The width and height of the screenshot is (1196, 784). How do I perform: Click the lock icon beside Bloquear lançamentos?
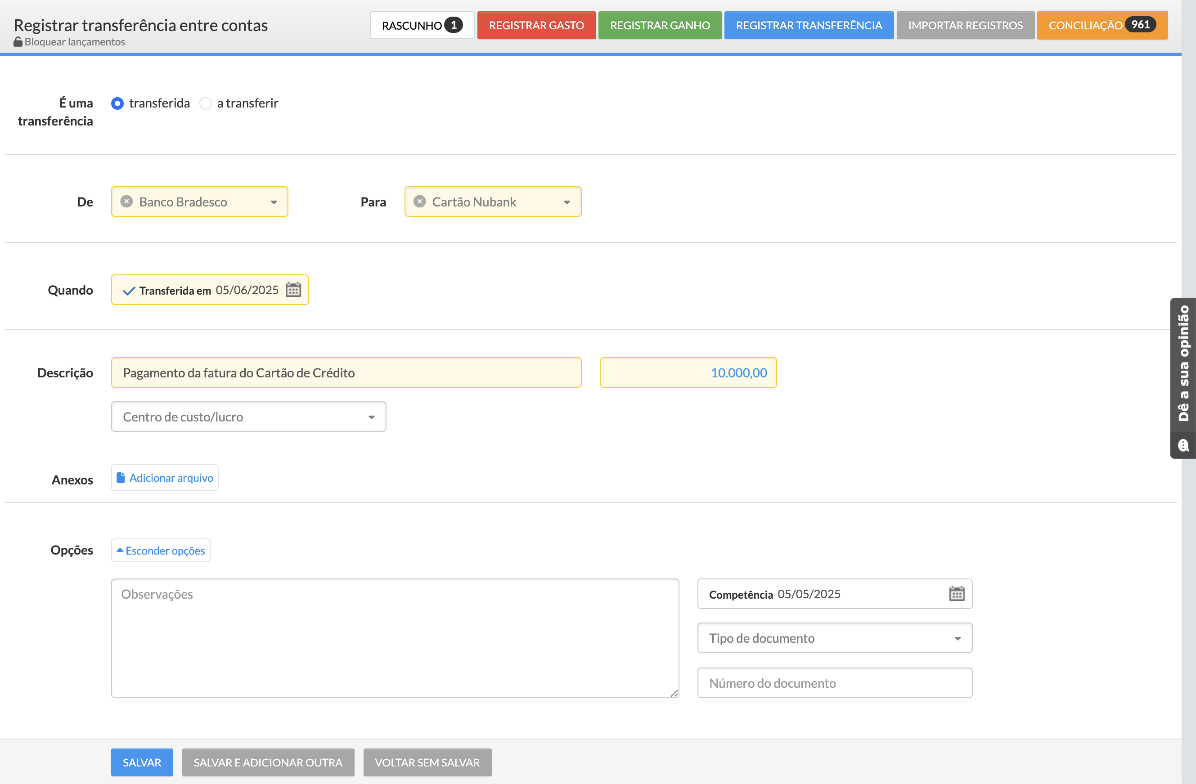[x=18, y=42]
